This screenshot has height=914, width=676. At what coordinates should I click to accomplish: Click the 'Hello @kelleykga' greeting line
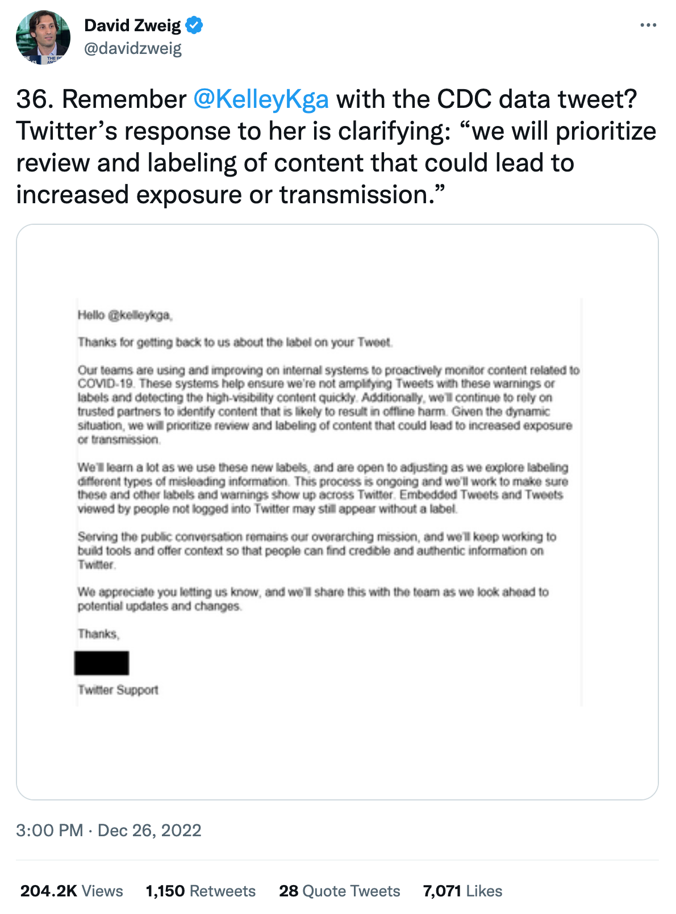(x=125, y=315)
